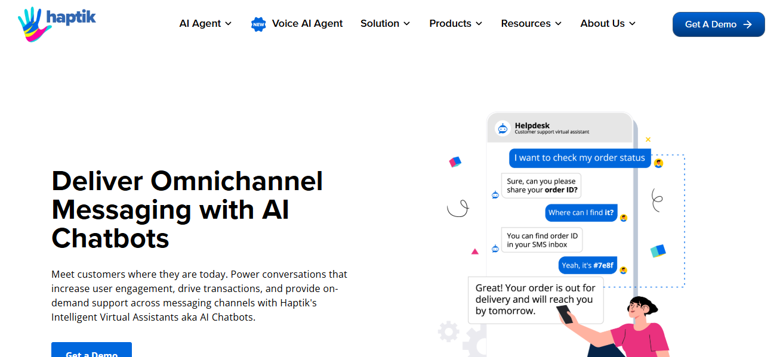The height and width of the screenshot is (357, 783).
Task: Click the Get A Demo header button
Action: 718,24
